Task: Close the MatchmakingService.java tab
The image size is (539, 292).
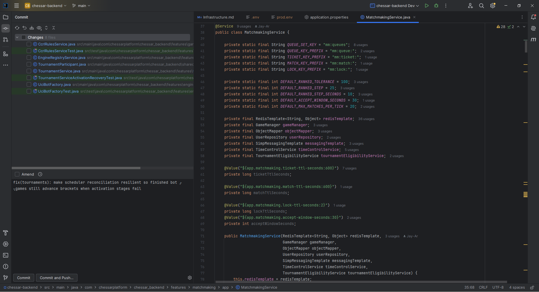Action: pyautogui.click(x=414, y=17)
